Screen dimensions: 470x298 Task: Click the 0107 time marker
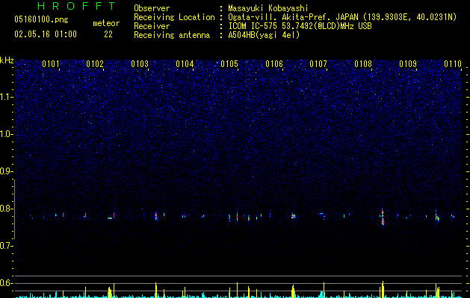coord(318,64)
